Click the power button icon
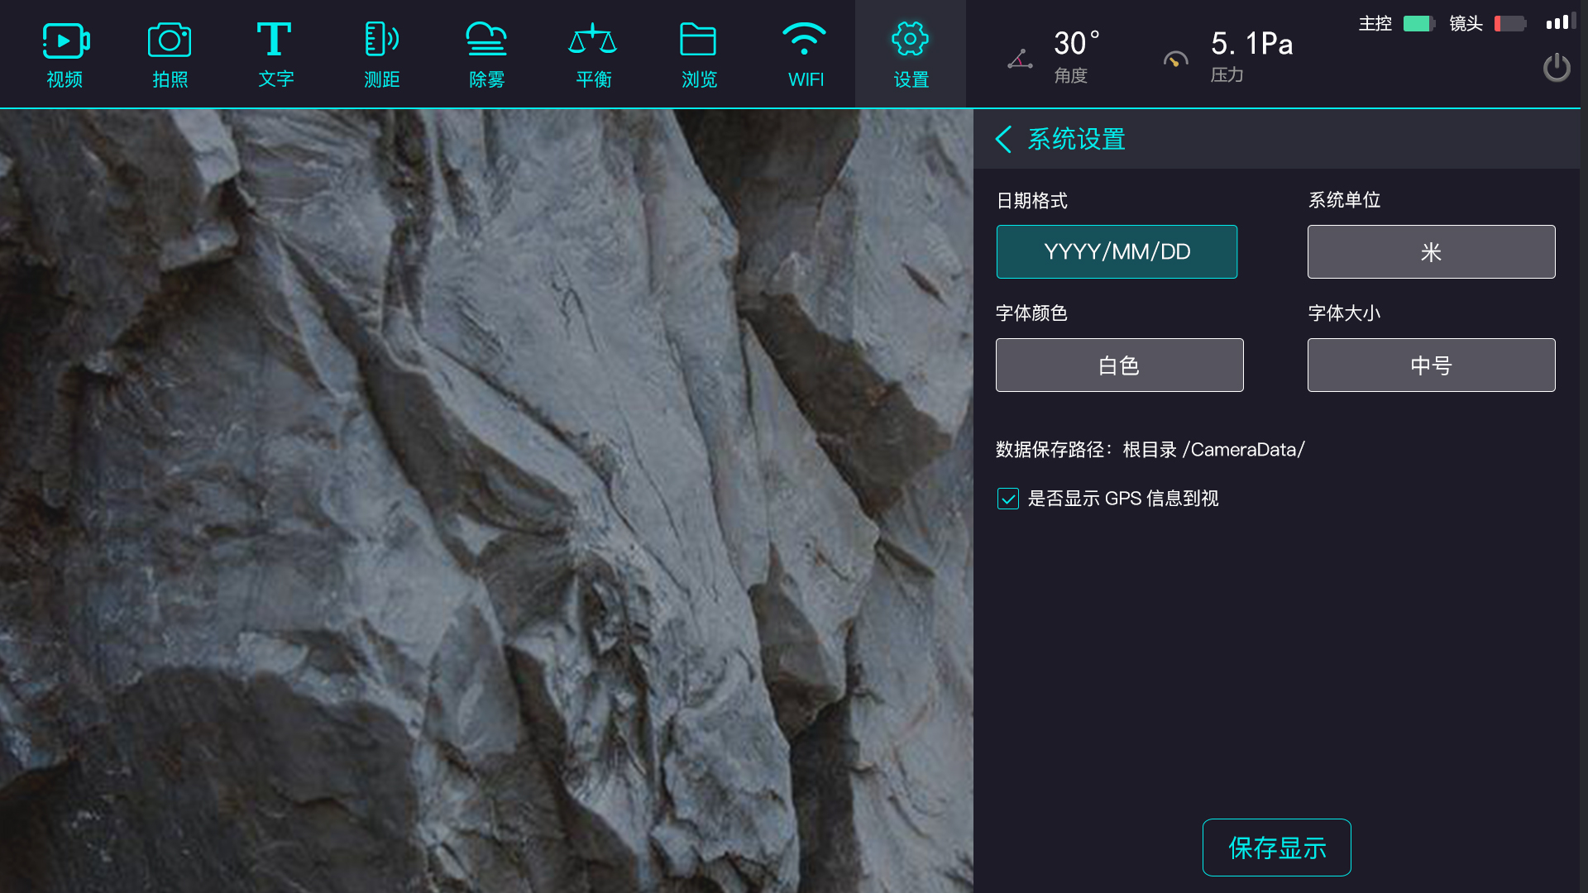Image resolution: width=1588 pixels, height=893 pixels. pos(1557,68)
